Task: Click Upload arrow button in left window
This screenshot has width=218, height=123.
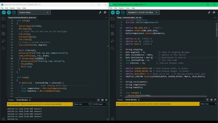Action: 9,13
